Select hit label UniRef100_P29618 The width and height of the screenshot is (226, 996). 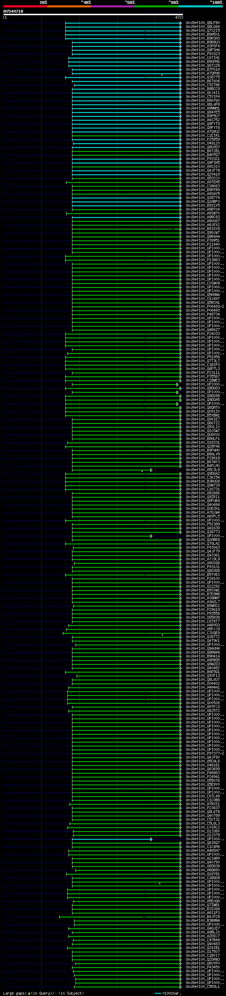point(203,458)
